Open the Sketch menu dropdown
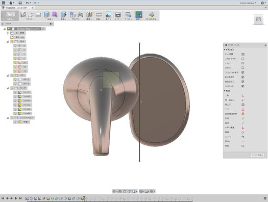The height and width of the screenshot is (202, 268). tap(30, 19)
